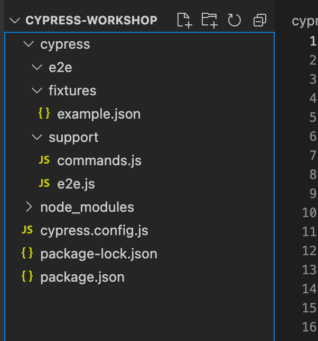
Task: Click the JS icon beside e2e.js
Action: point(44,183)
